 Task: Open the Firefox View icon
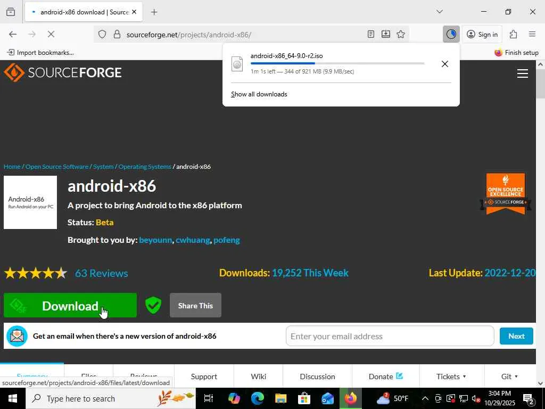coord(11,12)
